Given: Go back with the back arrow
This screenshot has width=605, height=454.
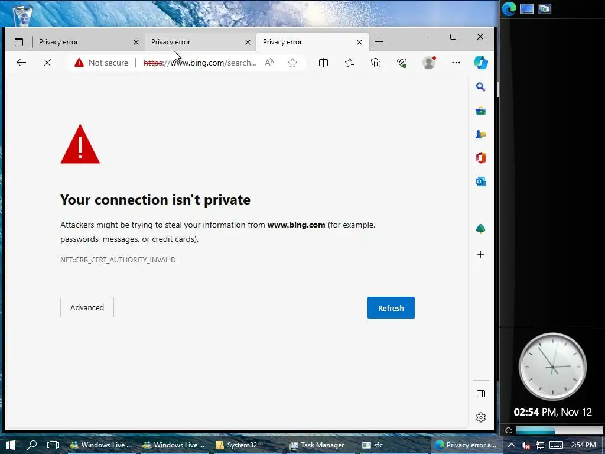Looking at the screenshot, I should [21, 63].
